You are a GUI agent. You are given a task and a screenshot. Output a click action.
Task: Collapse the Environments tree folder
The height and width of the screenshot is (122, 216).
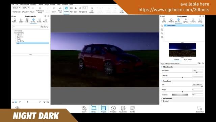(13, 33)
